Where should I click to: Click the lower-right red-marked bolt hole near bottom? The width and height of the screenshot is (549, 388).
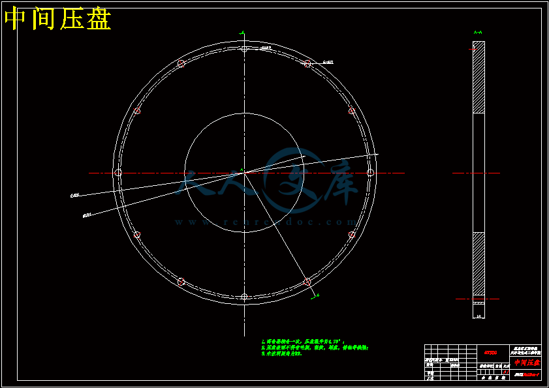click(307, 282)
